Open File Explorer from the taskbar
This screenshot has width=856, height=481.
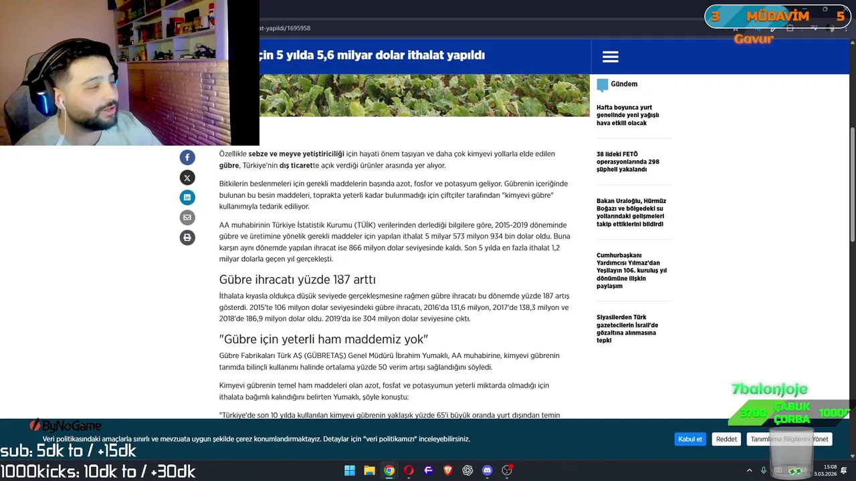369,470
